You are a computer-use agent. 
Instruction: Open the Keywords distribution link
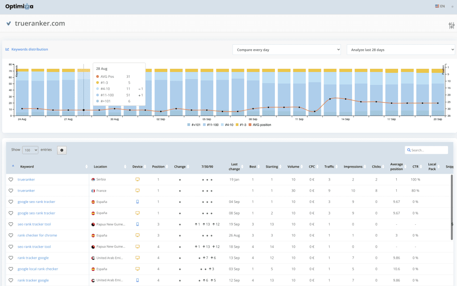pyautogui.click(x=30, y=49)
